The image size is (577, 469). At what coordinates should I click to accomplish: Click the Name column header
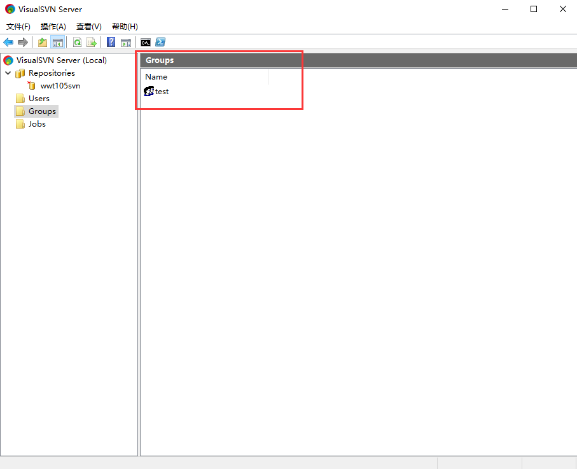point(156,77)
